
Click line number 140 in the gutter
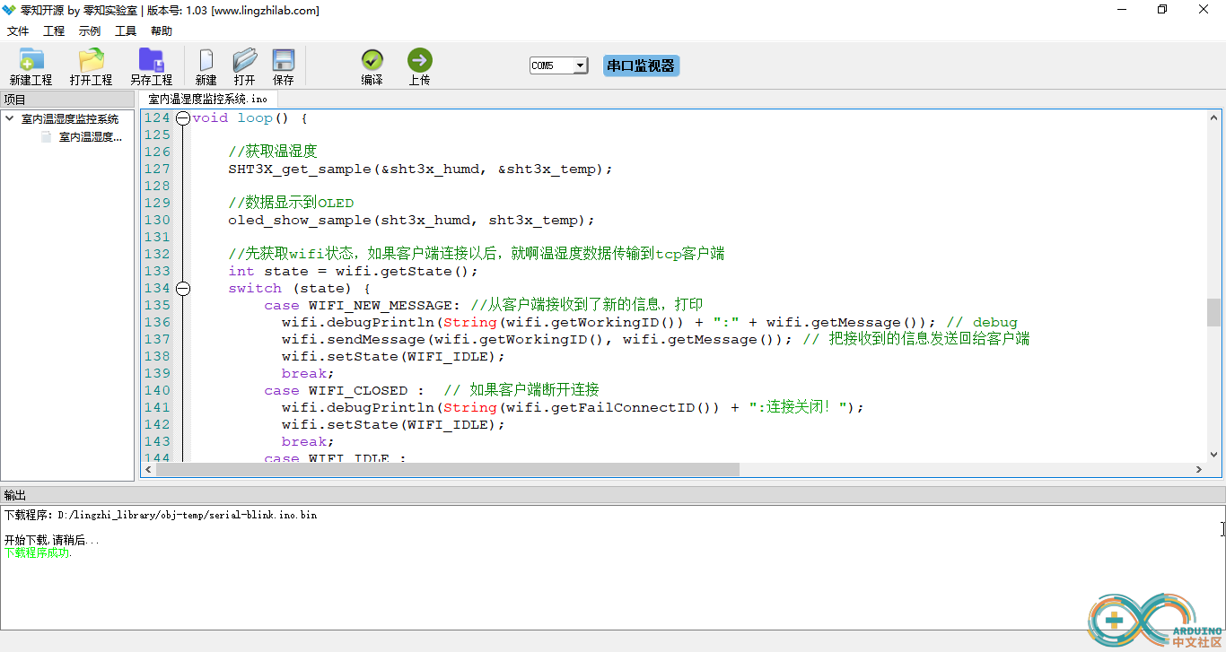click(x=157, y=391)
